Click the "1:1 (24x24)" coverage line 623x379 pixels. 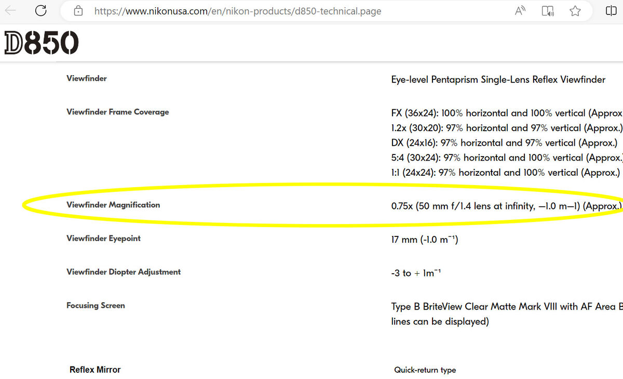(x=506, y=173)
